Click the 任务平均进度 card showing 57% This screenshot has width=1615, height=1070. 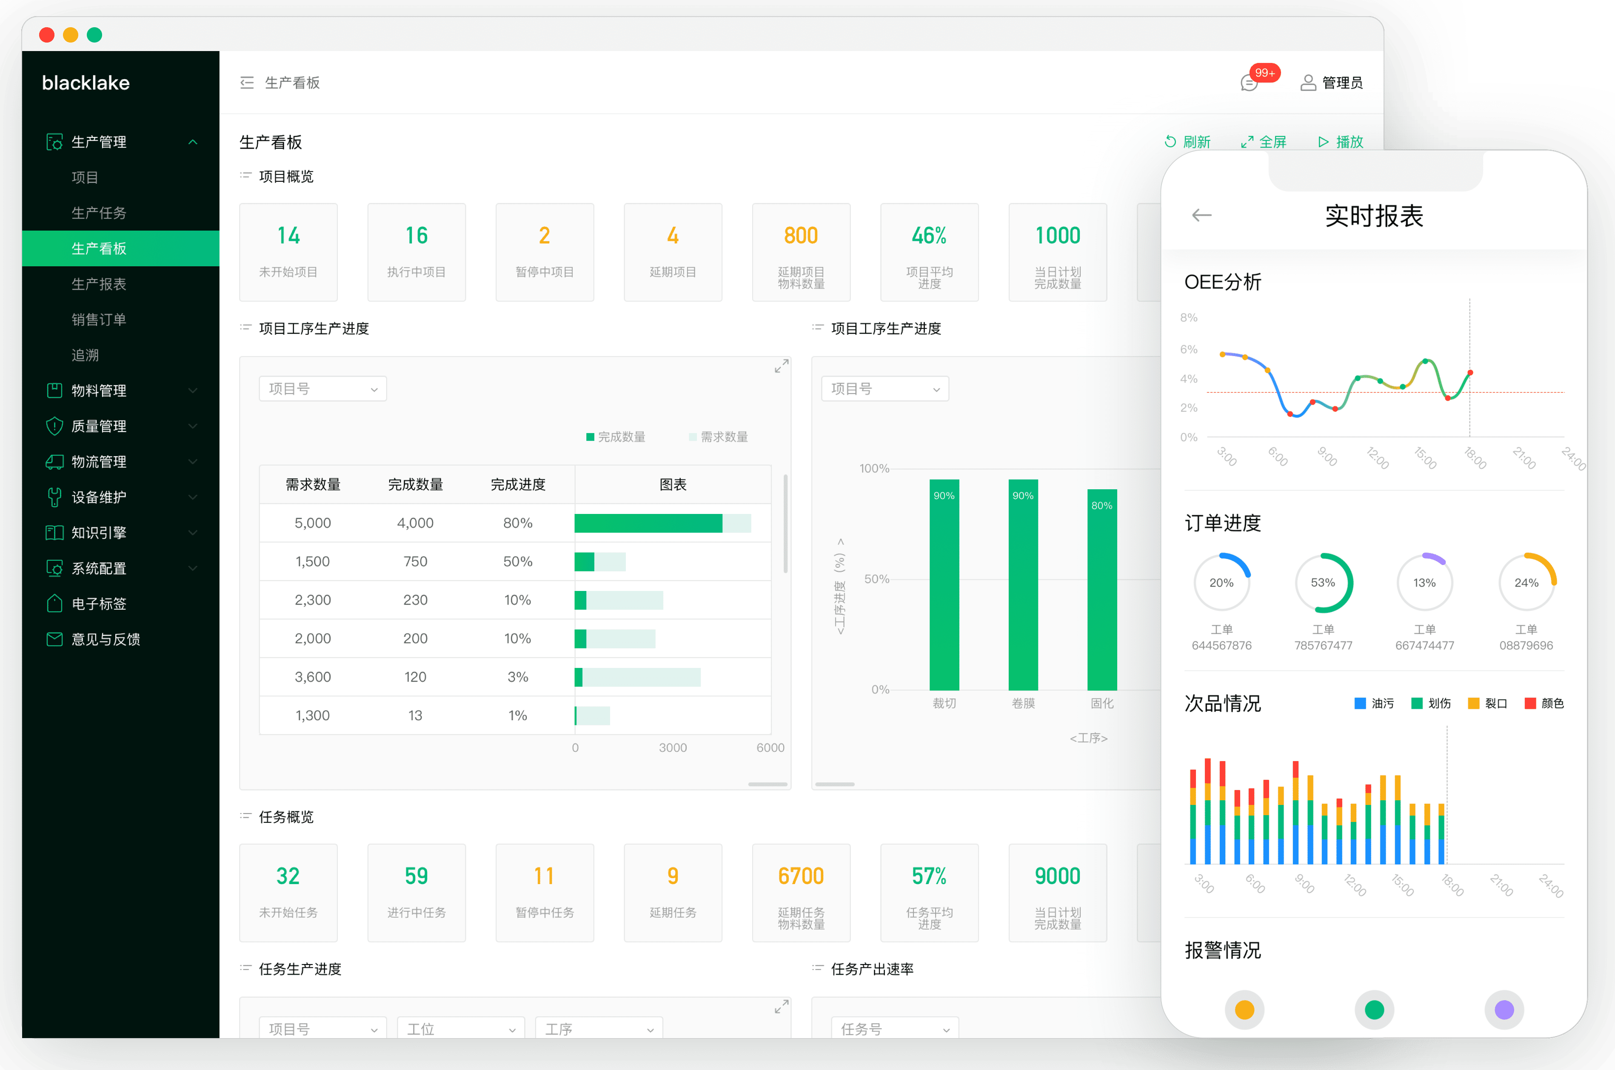pos(929,893)
